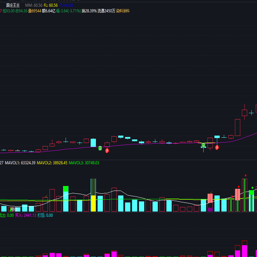The height and width of the screenshot is (257, 257).
Task: Click the yellow MAVOL2: 38928.45 label
Action: tap(52, 163)
